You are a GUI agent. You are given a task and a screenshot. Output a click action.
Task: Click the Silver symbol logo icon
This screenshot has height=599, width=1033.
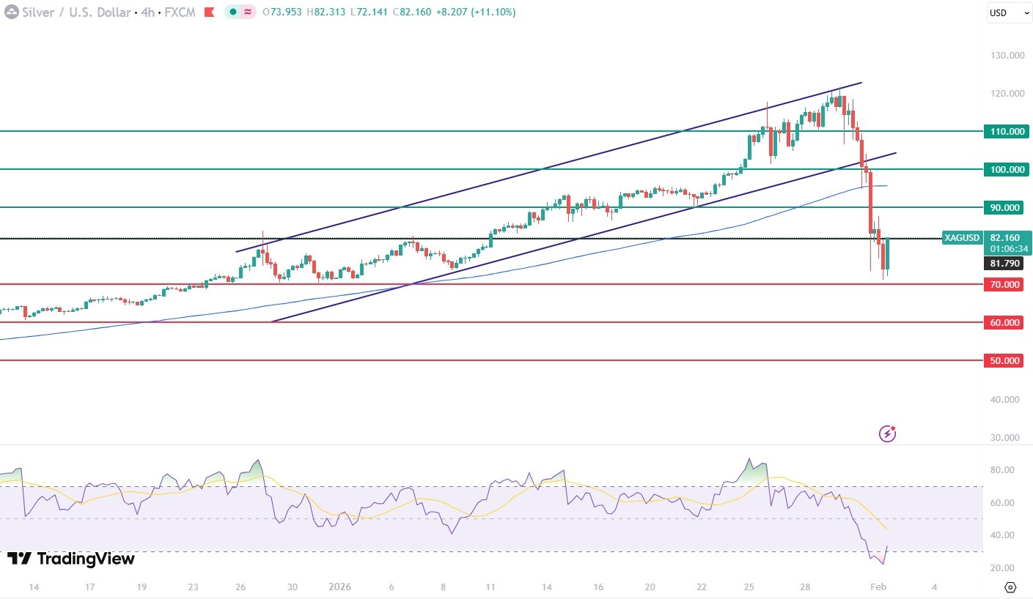point(11,12)
